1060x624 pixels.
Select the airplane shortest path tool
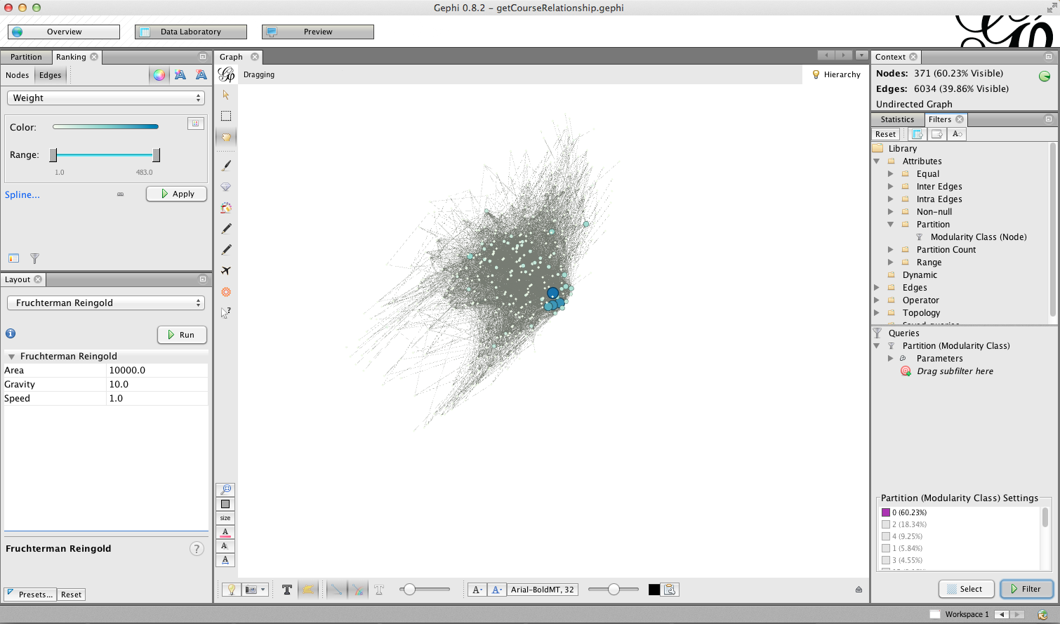(x=226, y=271)
